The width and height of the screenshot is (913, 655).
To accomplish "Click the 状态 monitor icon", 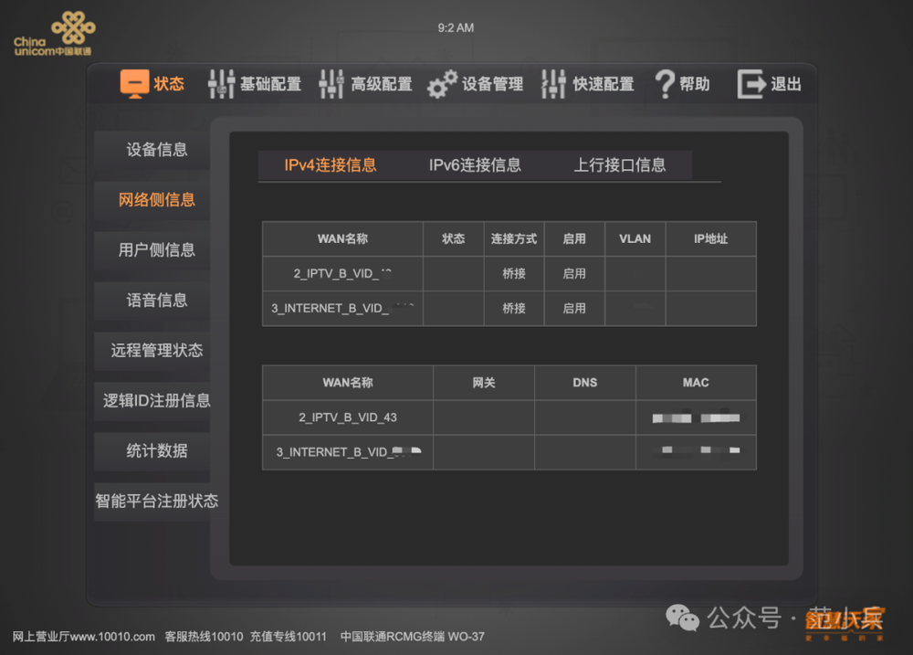I will [134, 83].
